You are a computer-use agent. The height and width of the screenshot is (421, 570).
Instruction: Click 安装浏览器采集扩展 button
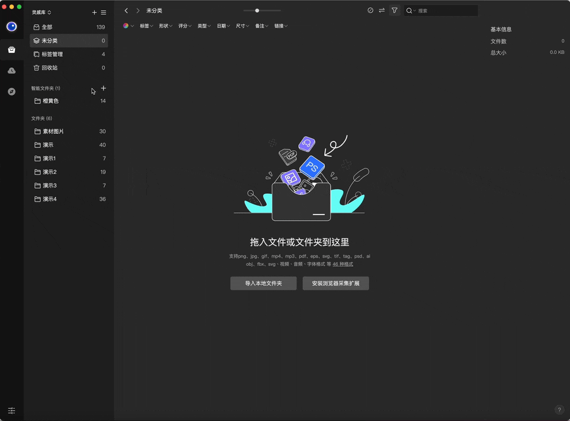click(336, 284)
